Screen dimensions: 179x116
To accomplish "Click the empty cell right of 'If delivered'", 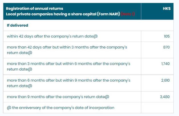I will (157, 25).
